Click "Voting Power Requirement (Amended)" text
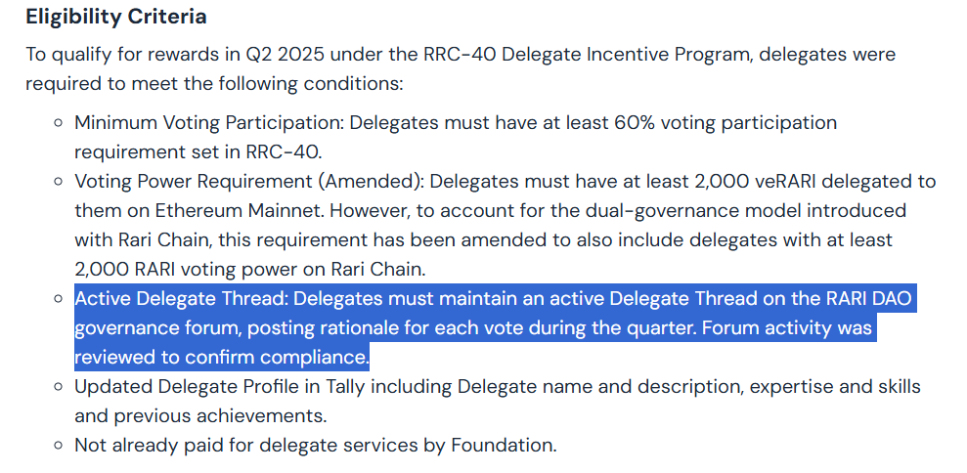The image size is (967, 473). tap(248, 182)
